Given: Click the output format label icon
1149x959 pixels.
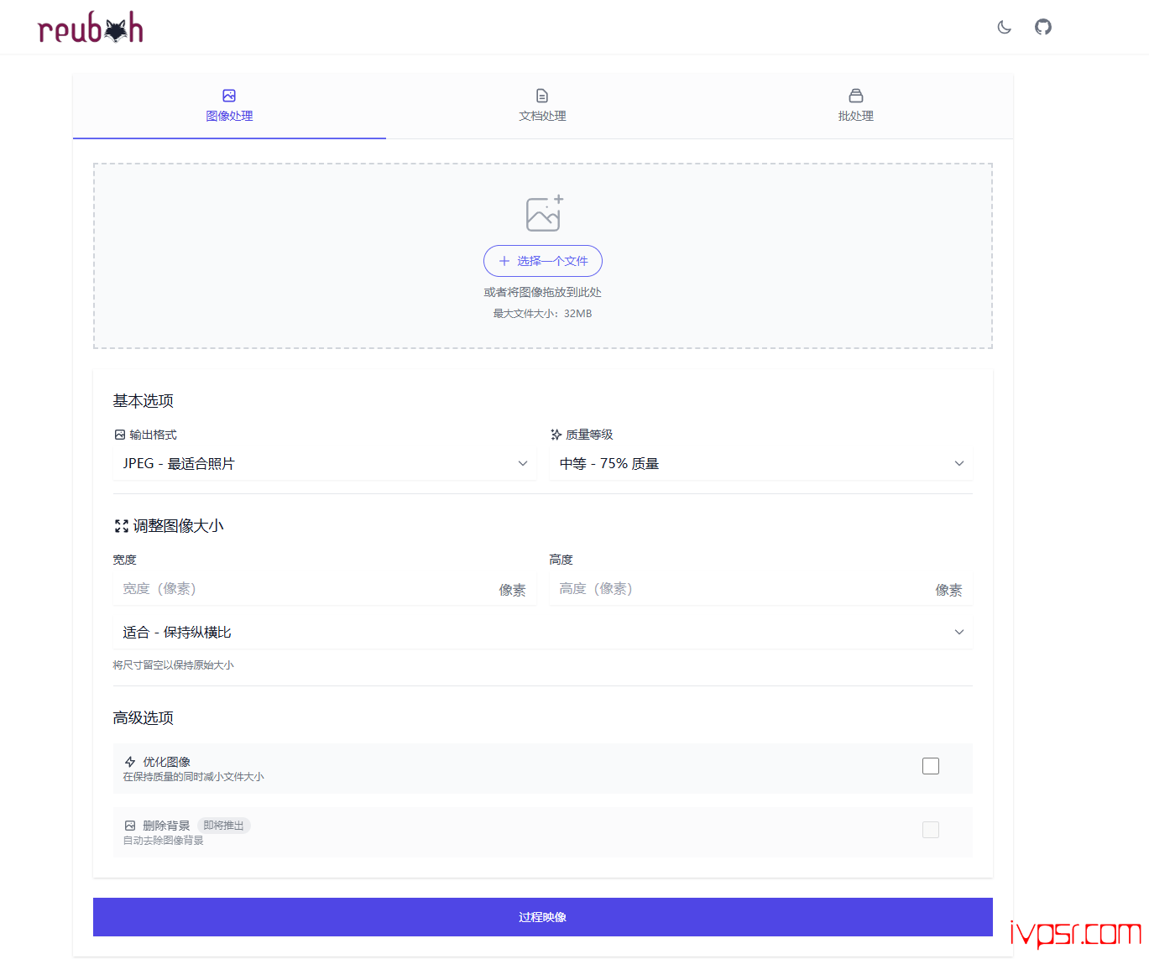Looking at the screenshot, I should (x=120, y=435).
